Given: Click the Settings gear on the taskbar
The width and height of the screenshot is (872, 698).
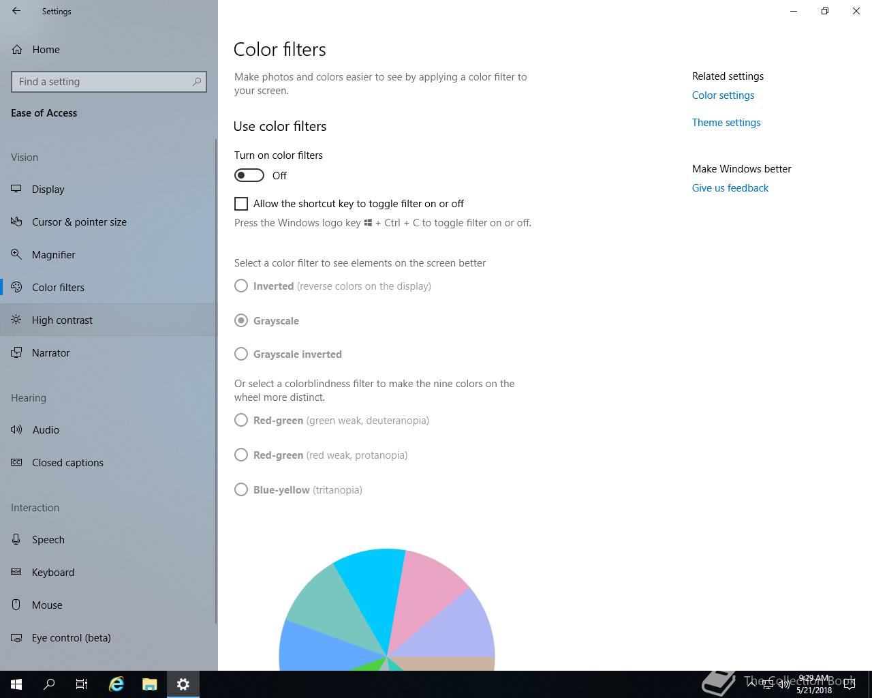Looking at the screenshot, I should click(x=183, y=684).
